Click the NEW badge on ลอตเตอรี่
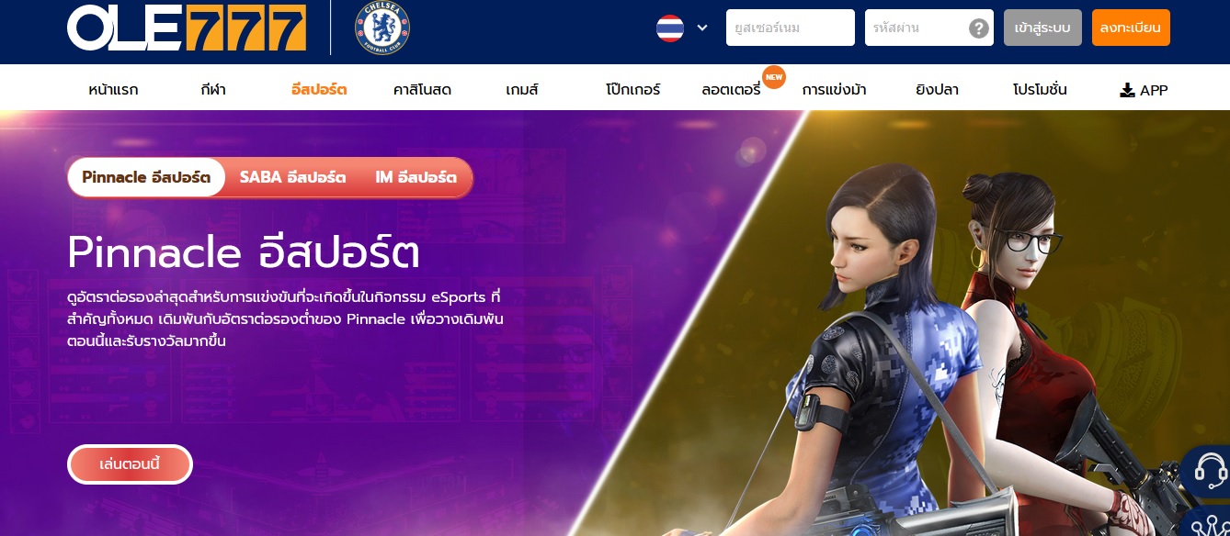The image size is (1230, 536). (x=774, y=77)
